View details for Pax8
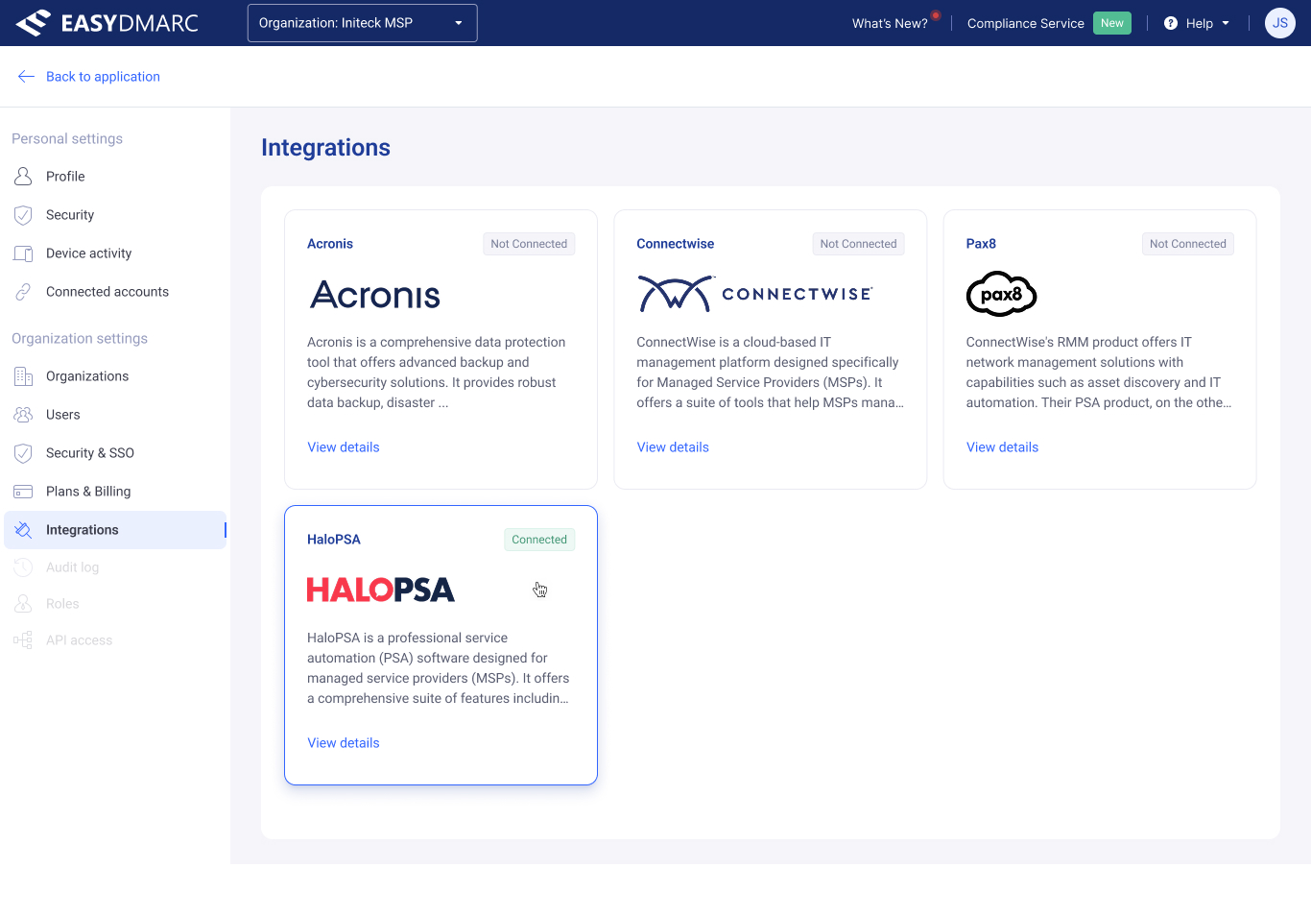Image resolution: width=1311 pixels, height=916 pixels. 1002,447
